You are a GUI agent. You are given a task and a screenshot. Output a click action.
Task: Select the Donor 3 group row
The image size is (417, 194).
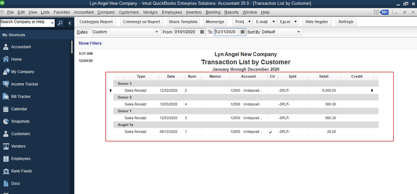click(x=245, y=84)
